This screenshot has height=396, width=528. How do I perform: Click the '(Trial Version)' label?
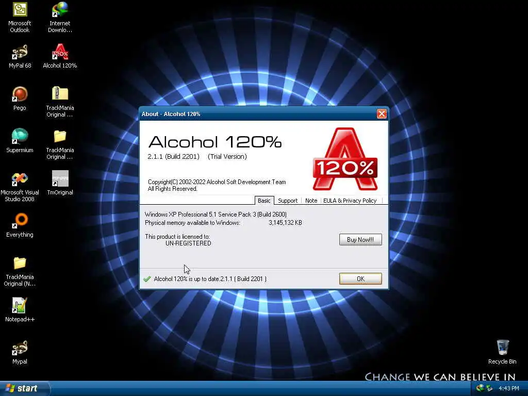[227, 156]
